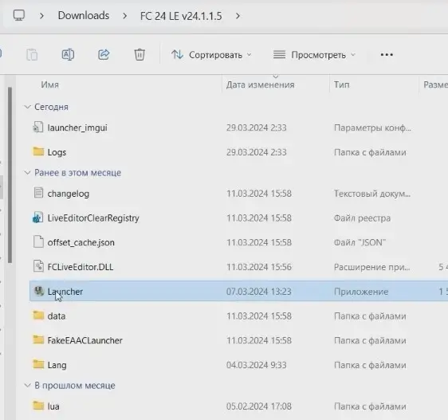Select the launcher_imgui config file icon
Image resolution: width=448 pixels, height=420 pixels.
38,128
